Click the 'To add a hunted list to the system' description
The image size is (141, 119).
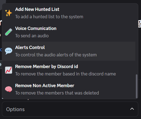click(49, 17)
